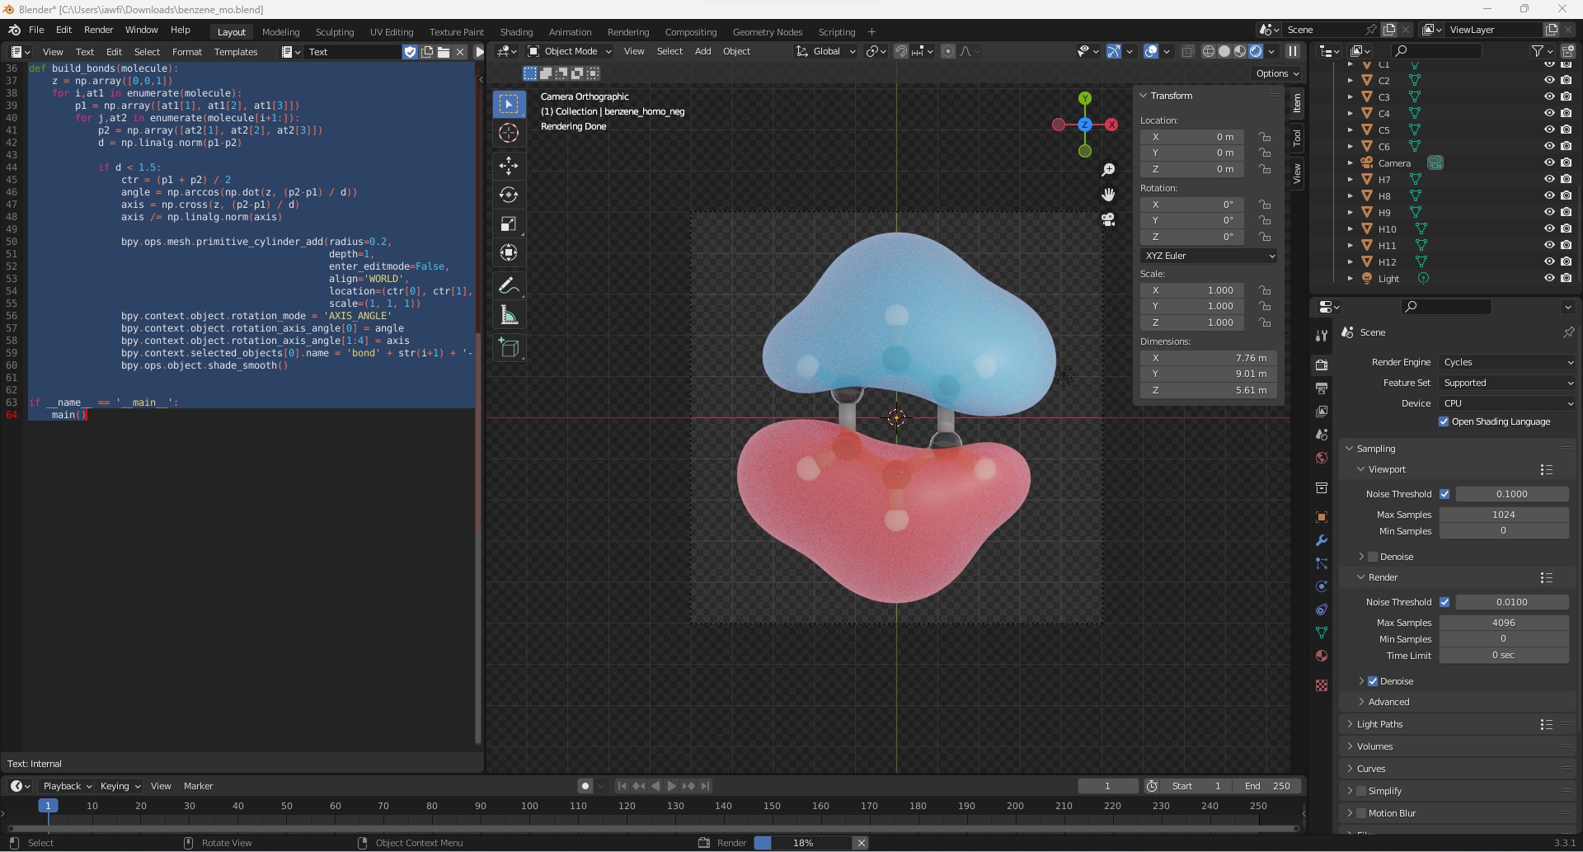
Task: Switch to the Scripting workspace tab
Action: 836,32
